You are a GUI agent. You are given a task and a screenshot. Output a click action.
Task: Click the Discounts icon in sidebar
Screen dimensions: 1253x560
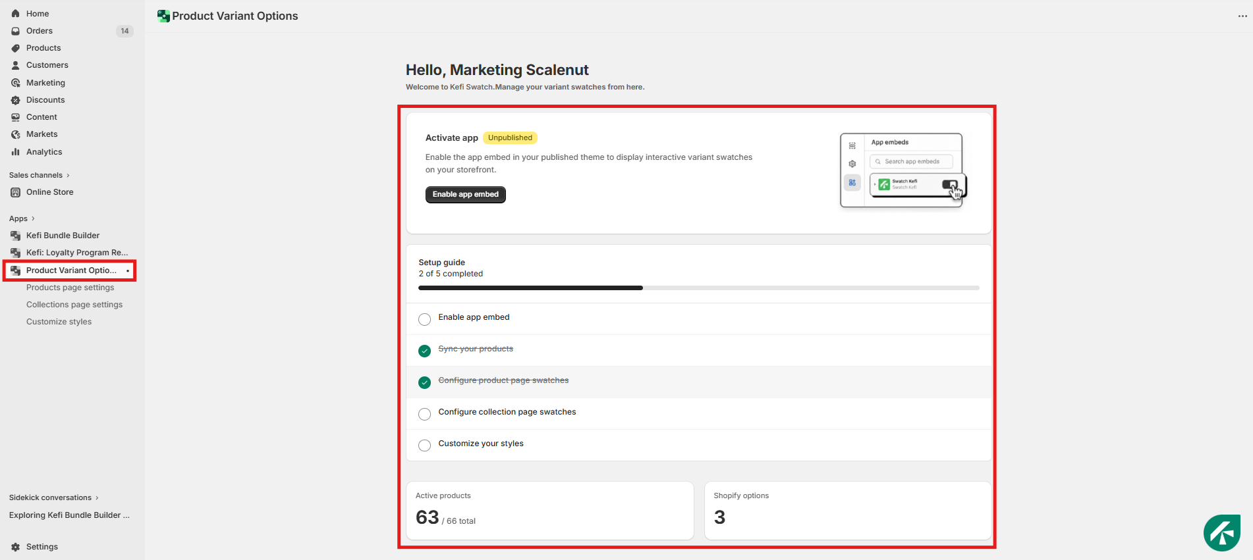click(16, 100)
